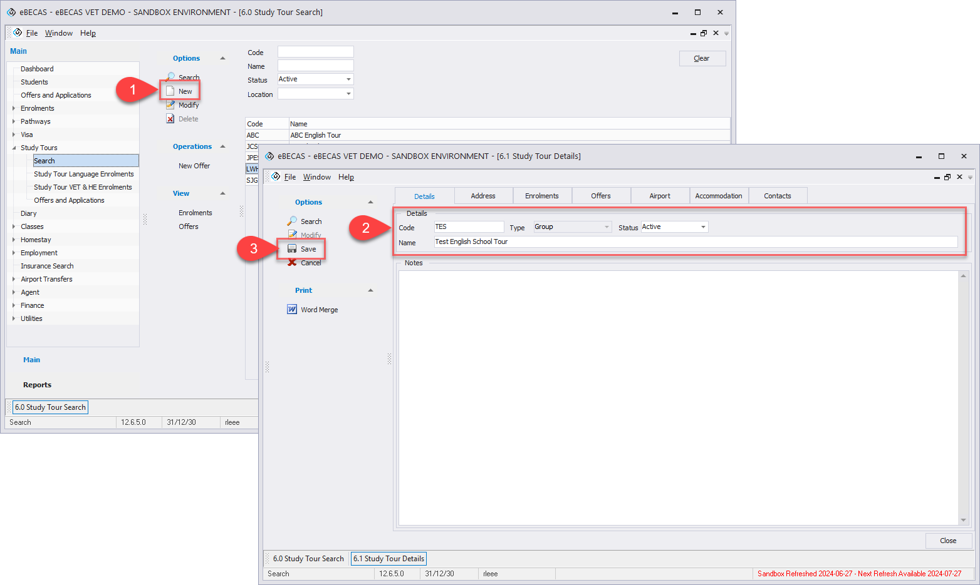Open the Window menu in Study Tour Details
This screenshot has height=585, width=980.
[x=316, y=177]
